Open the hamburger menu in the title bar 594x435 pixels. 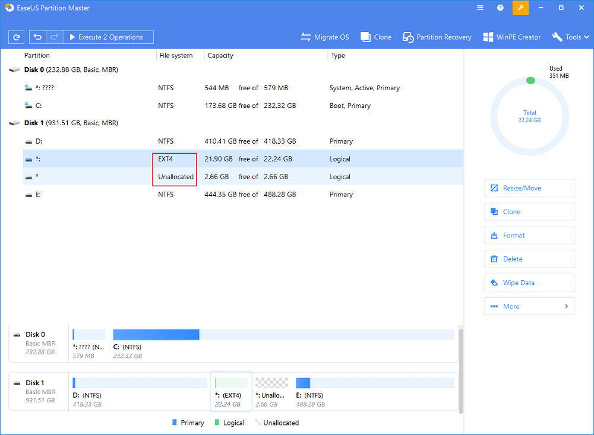coord(480,8)
